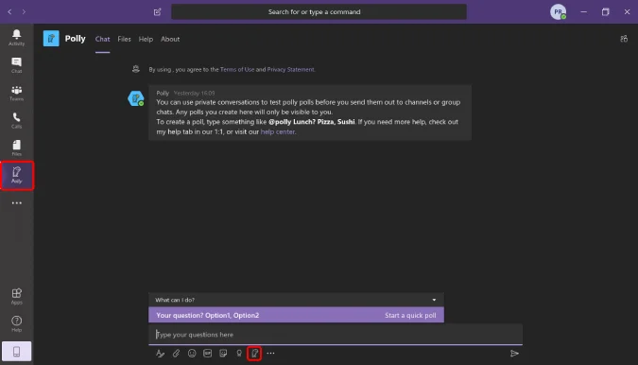Open Files in the left sidebar
The width and height of the screenshot is (638, 365).
pyautogui.click(x=16, y=148)
